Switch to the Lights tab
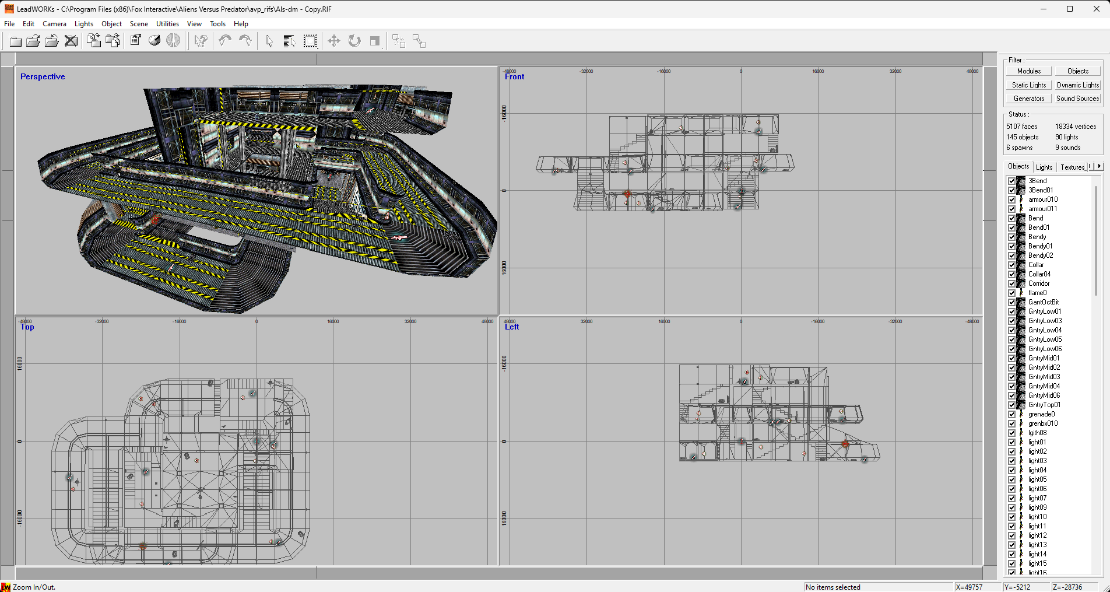Screen dimensions: 1110x592 coord(1044,167)
